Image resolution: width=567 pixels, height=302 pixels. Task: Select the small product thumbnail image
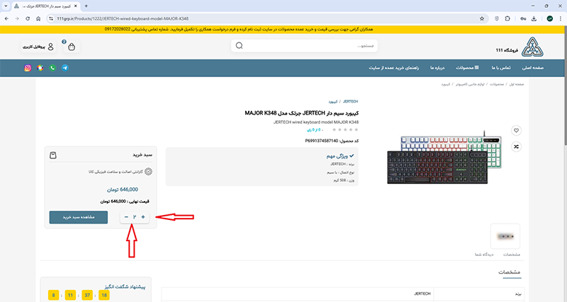coord(505,236)
